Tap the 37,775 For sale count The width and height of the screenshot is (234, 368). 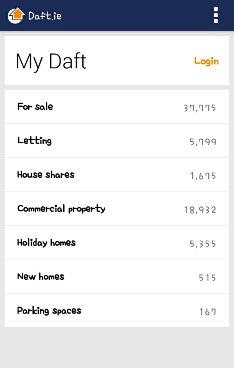(200, 108)
